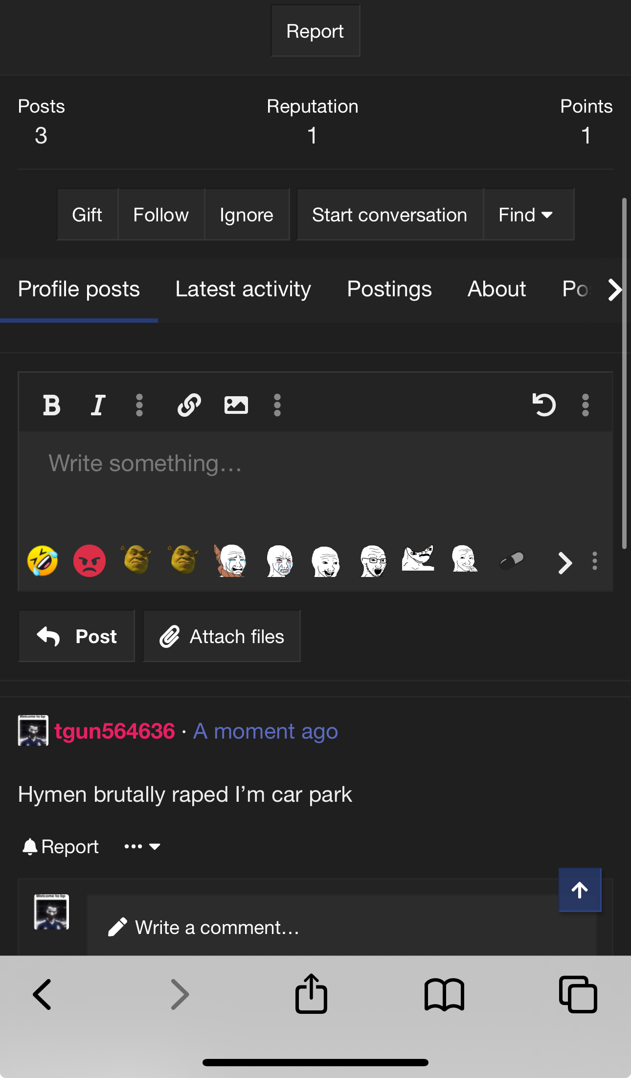Open the three-dot menu beside Report on the post
The image size is (631, 1078).
142,846
